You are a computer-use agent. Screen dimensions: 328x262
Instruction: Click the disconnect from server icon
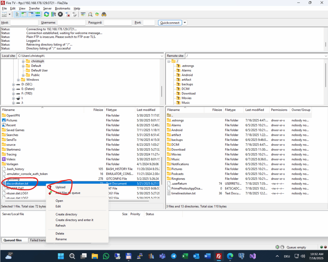[68, 14]
